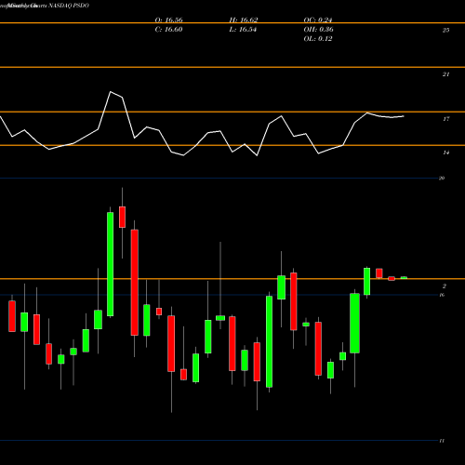Click the "OC: 0.24" readout
This screenshot has width=465, height=465.
tap(318, 20)
